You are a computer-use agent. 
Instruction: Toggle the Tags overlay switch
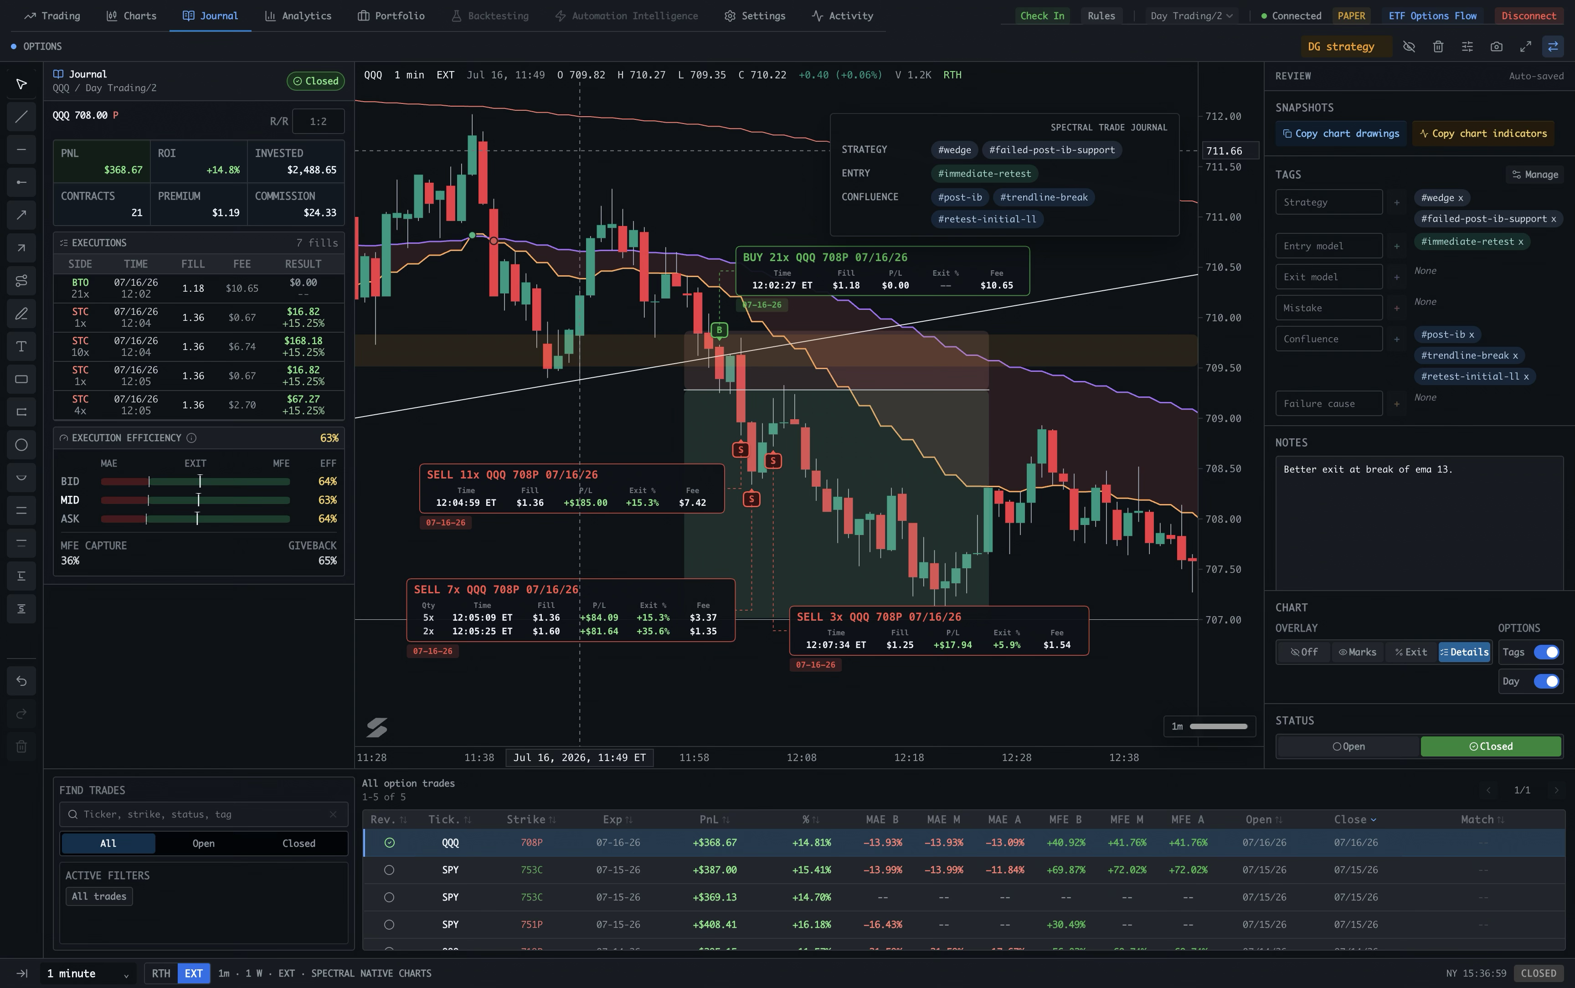click(1546, 652)
